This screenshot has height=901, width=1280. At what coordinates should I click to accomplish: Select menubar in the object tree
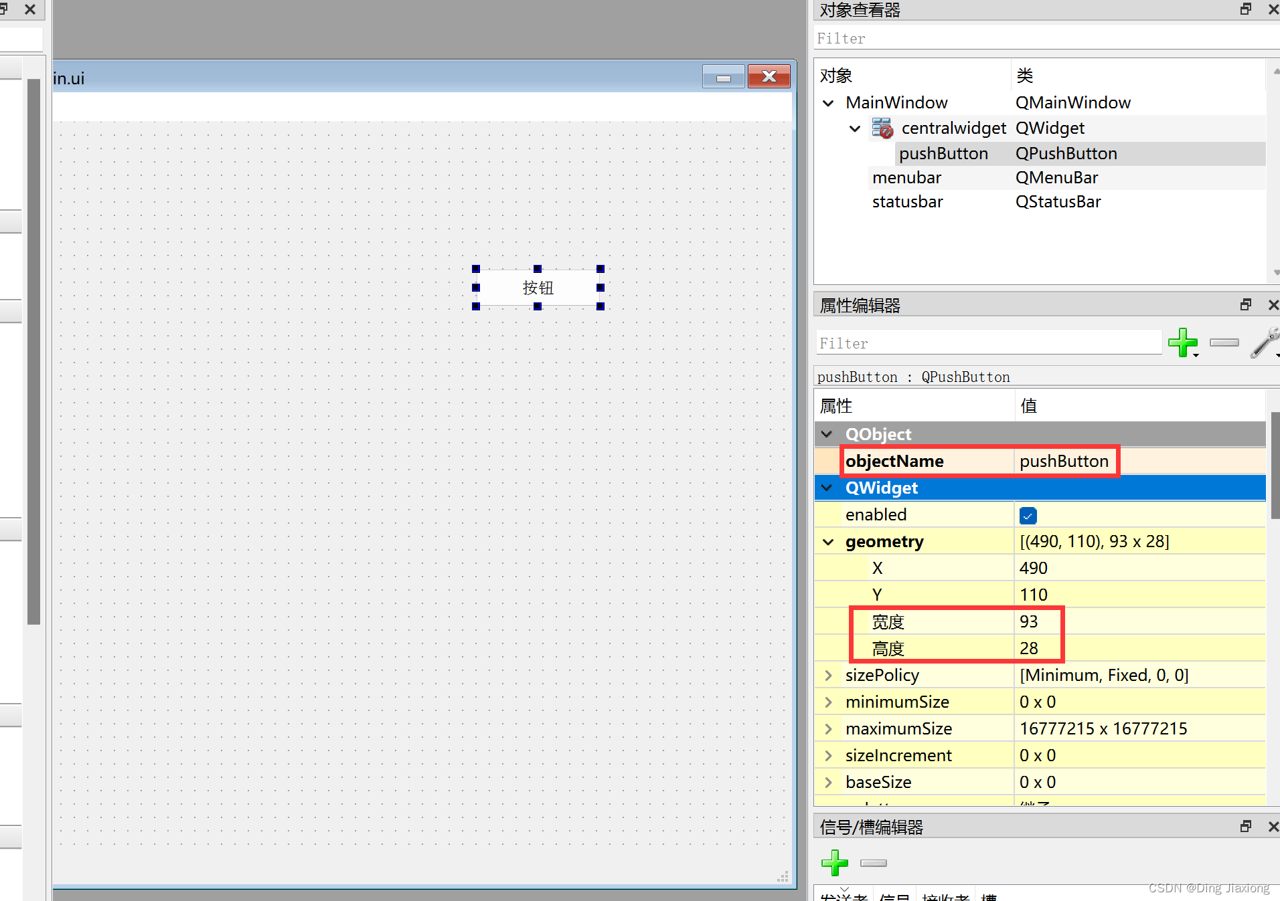[906, 178]
